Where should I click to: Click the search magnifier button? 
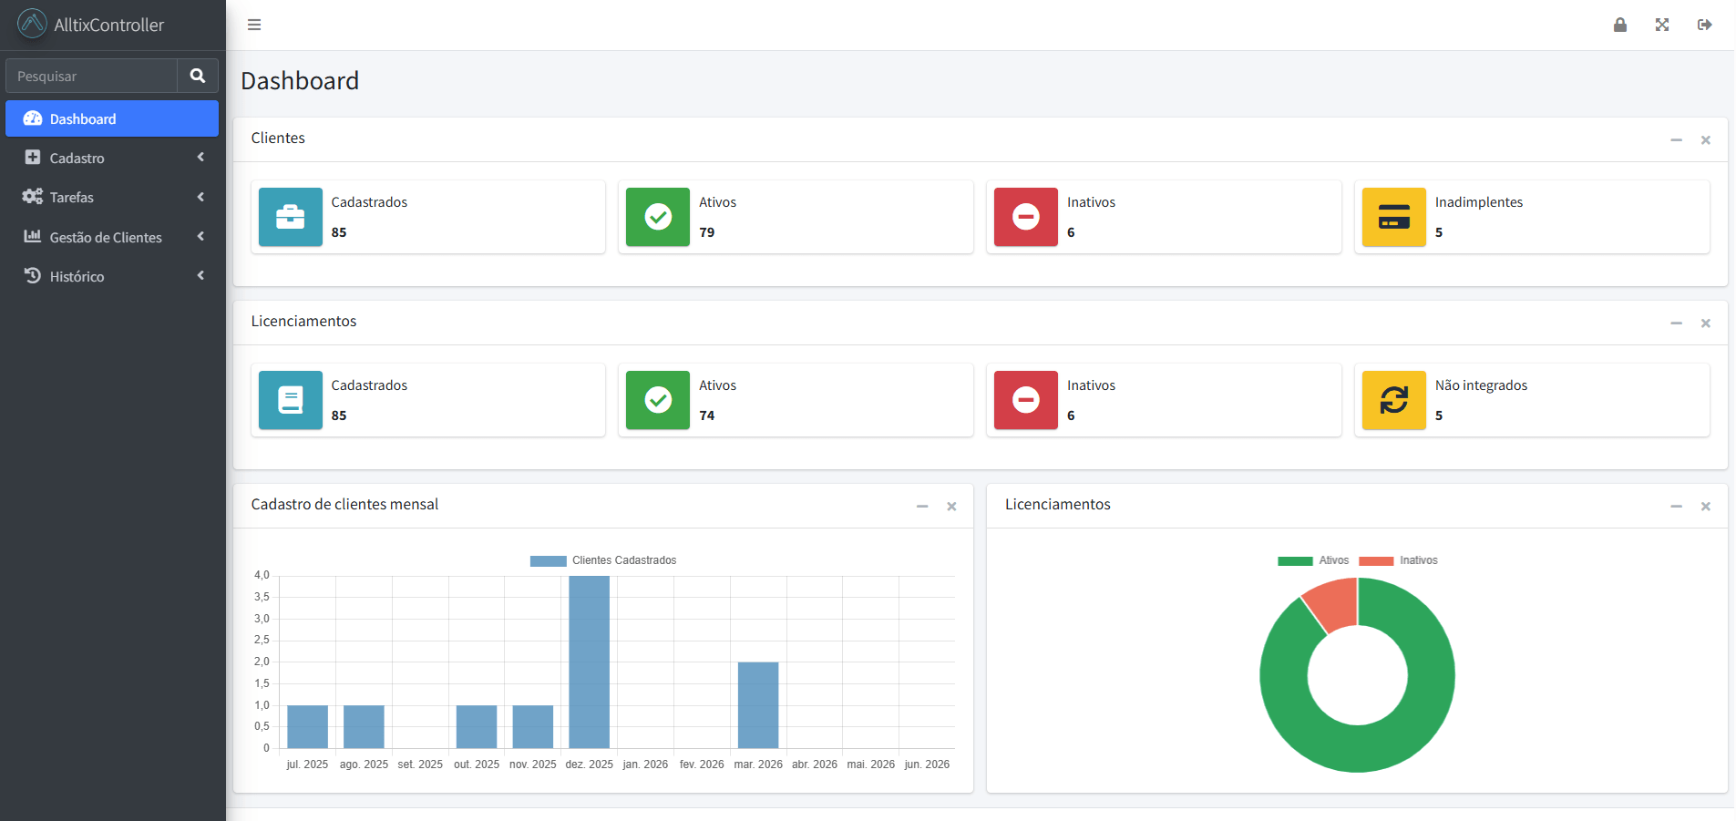coord(198,76)
